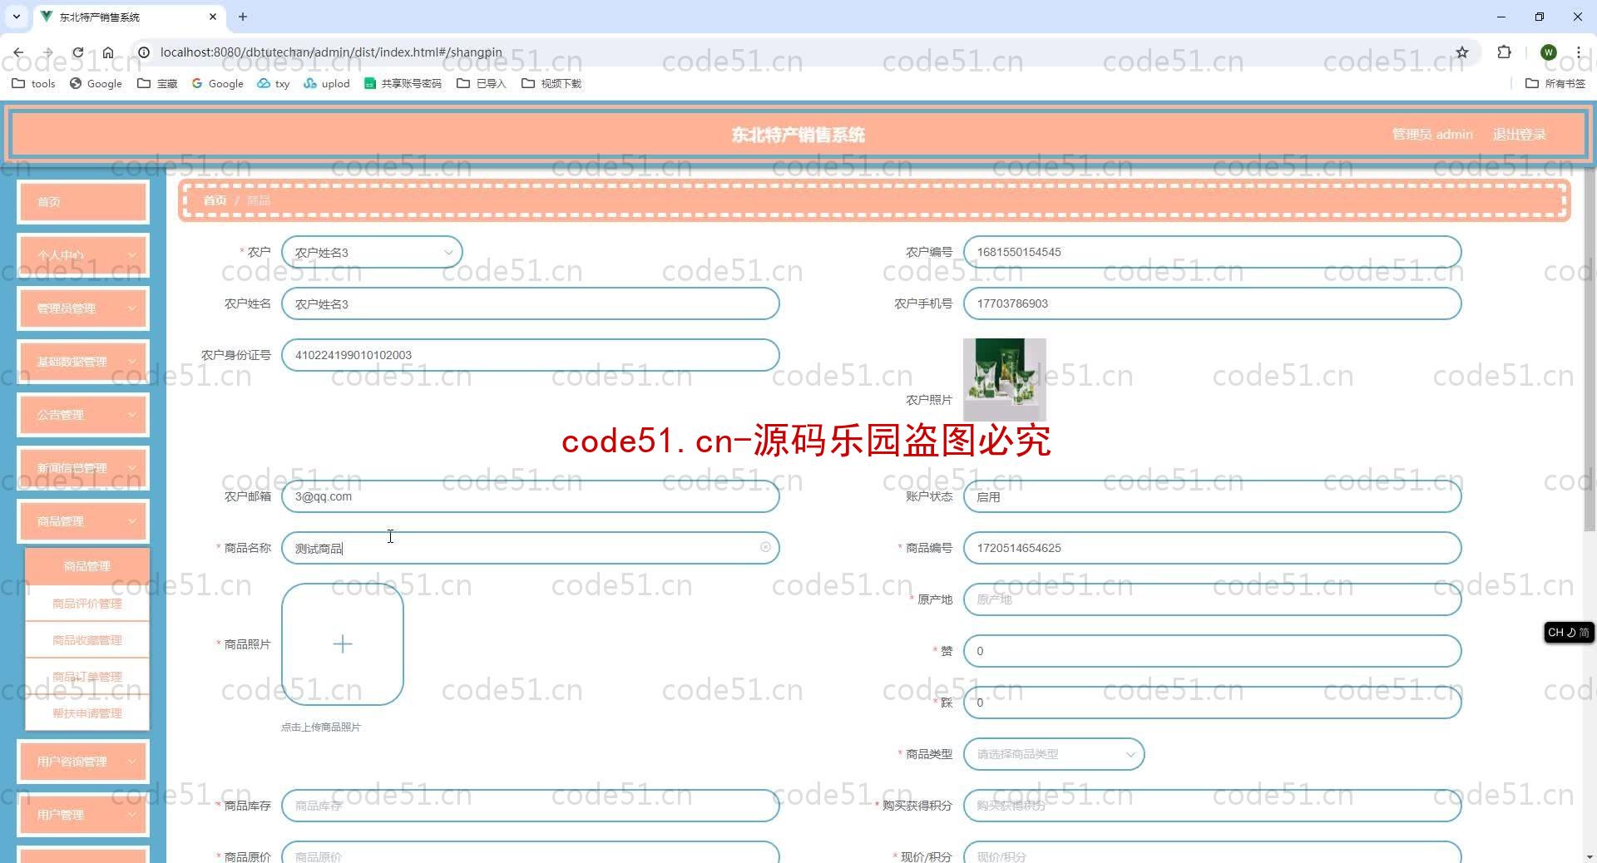The height and width of the screenshot is (863, 1597).
Task: Click the page vertical scrollbar
Action: pos(1589,349)
